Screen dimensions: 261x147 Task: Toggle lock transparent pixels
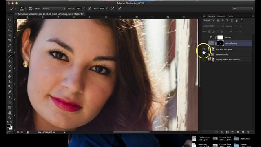coord(209,31)
